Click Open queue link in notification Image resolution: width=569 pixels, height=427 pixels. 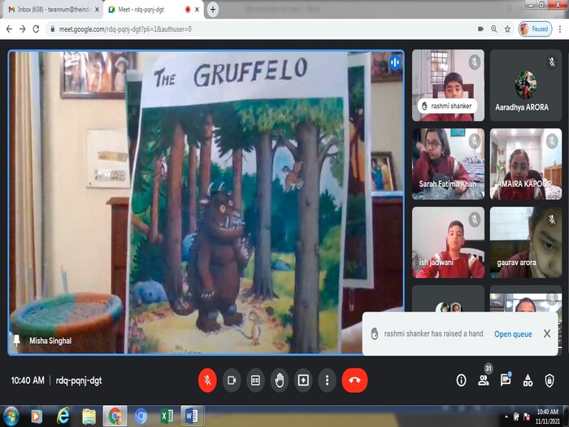[x=513, y=334]
